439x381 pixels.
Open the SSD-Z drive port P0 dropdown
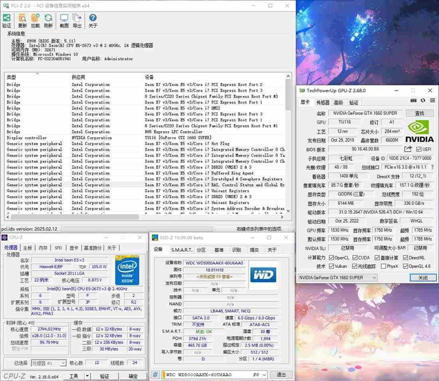point(264,375)
